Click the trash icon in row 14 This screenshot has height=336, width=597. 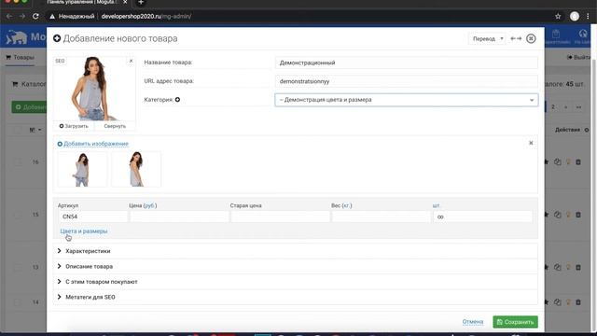tap(578, 302)
